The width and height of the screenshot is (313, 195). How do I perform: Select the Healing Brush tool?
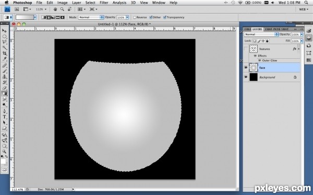click(4, 66)
